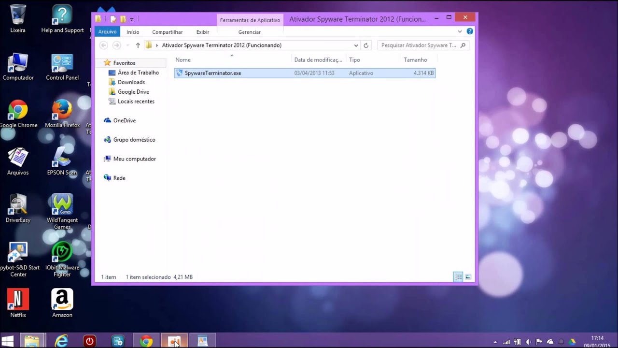This screenshot has width=618, height=348.
Task: Sort by Data de modificação column header
Action: [x=319, y=60]
